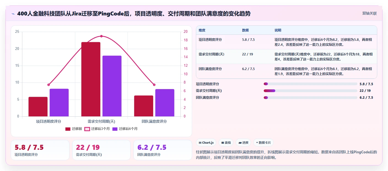Open the 22 / 19 需求交付周期 stat card
This screenshot has height=171, width=388.
click(x=101, y=150)
